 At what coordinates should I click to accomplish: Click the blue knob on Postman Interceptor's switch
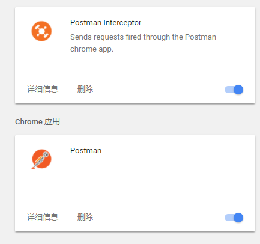click(x=238, y=90)
